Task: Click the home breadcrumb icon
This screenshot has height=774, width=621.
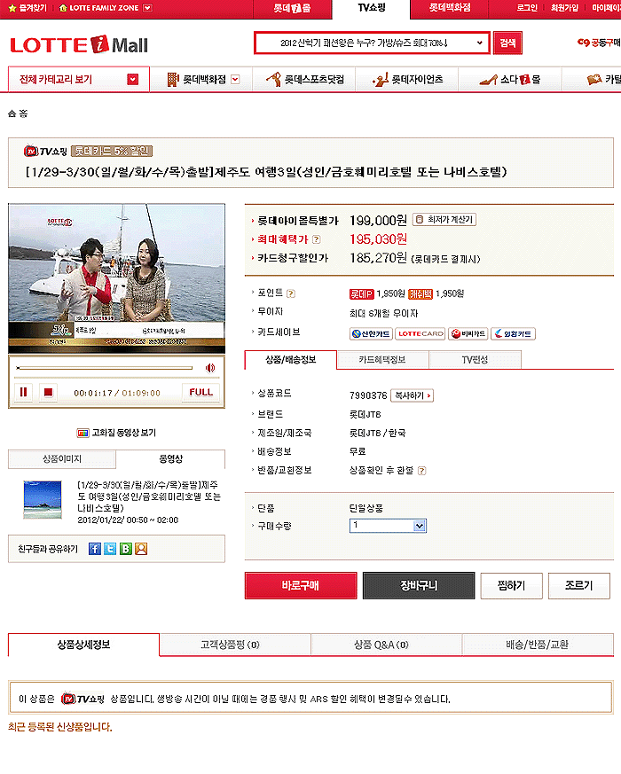Action: pyautogui.click(x=12, y=113)
